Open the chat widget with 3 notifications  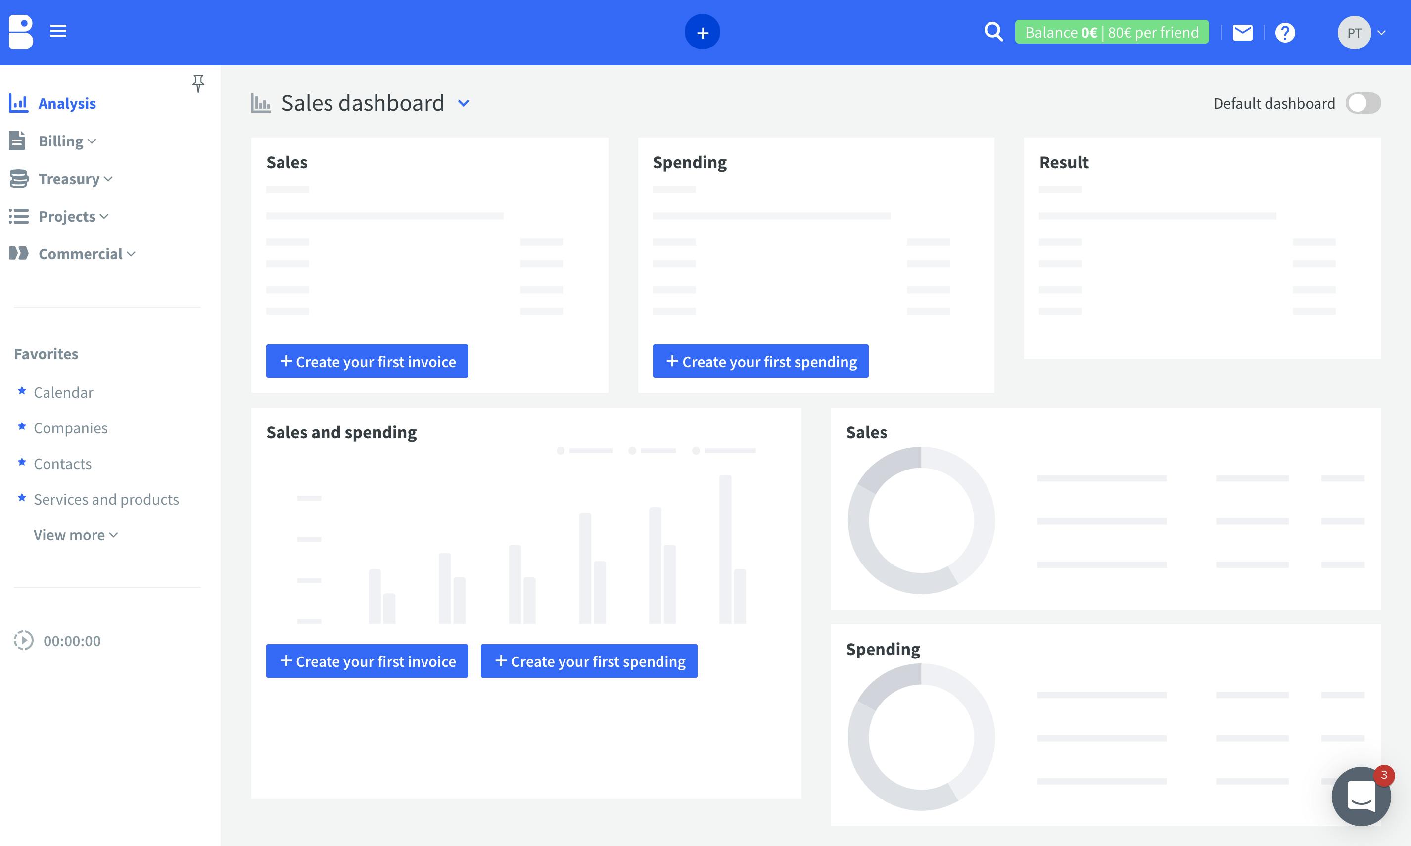1361,796
